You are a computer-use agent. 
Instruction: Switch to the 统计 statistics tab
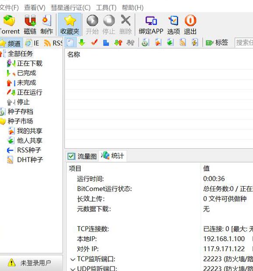[113, 156]
